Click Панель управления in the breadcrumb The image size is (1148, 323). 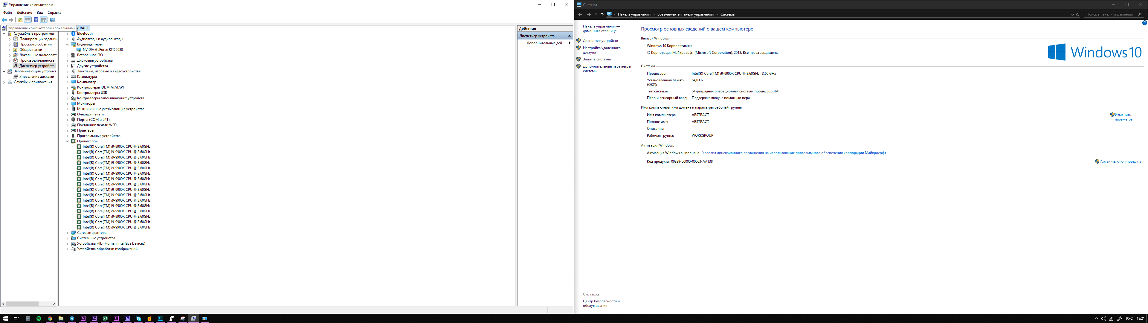coord(634,14)
